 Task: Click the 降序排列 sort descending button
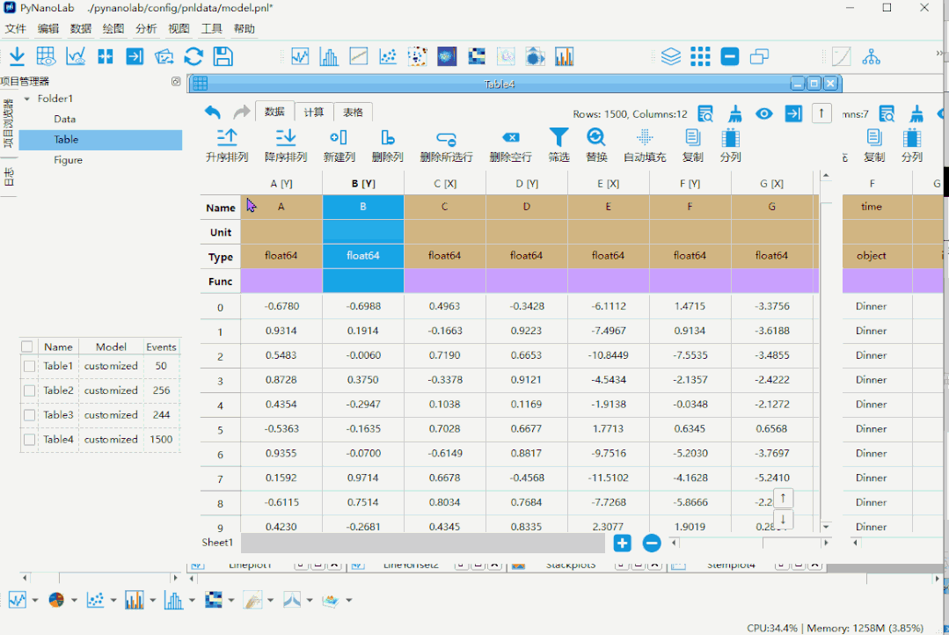tap(286, 145)
